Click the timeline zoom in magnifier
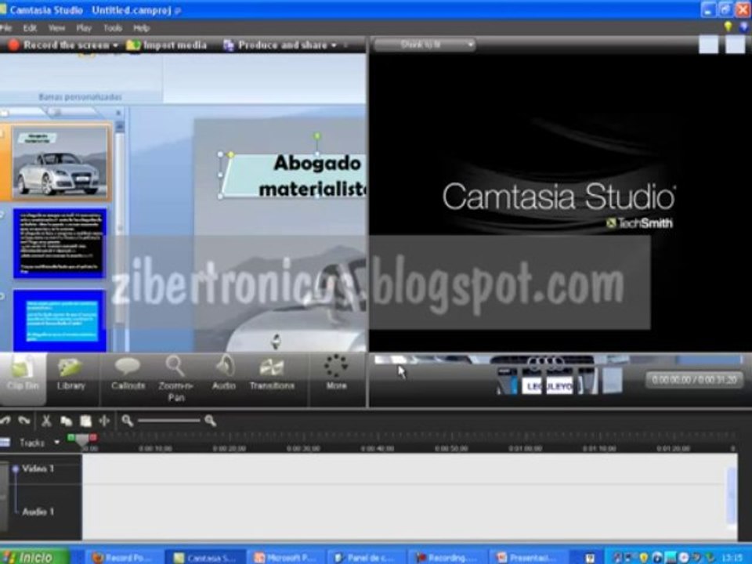The image size is (752, 564). pyautogui.click(x=210, y=421)
